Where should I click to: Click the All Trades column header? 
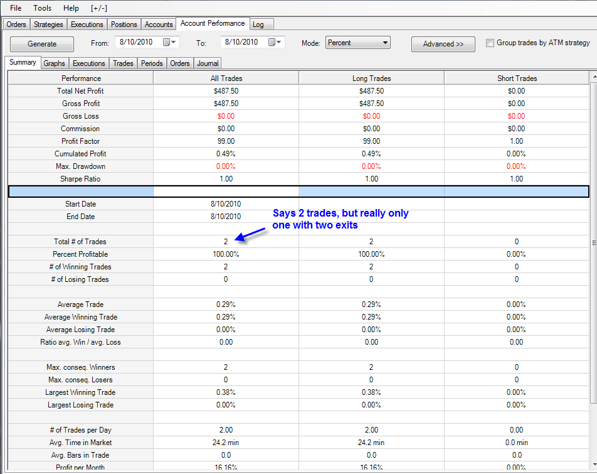(x=226, y=78)
